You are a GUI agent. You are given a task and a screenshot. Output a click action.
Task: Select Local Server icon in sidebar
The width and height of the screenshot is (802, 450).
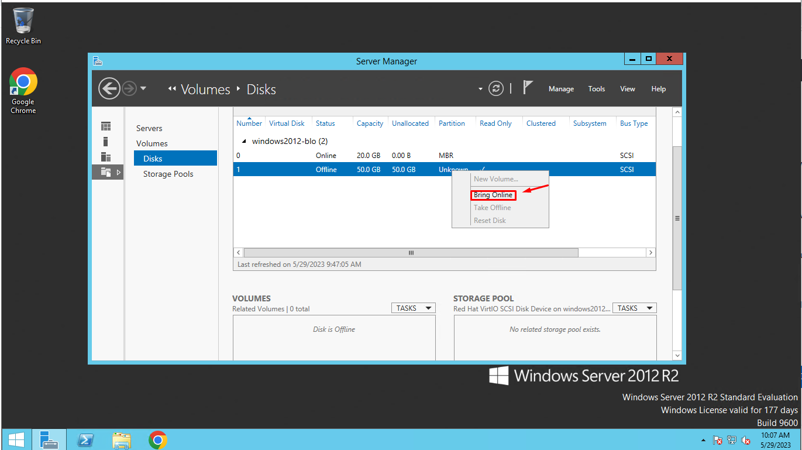click(x=106, y=142)
